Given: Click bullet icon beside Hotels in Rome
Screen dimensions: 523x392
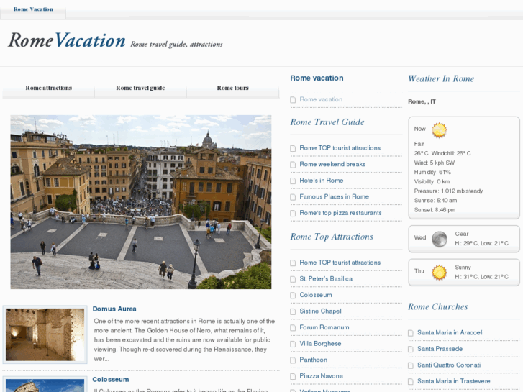Looking at the screenshot, I should click(293, 181).
